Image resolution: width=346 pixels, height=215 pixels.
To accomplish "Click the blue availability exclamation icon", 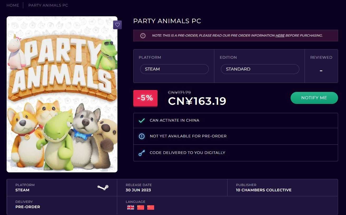I will coord(142,136).
